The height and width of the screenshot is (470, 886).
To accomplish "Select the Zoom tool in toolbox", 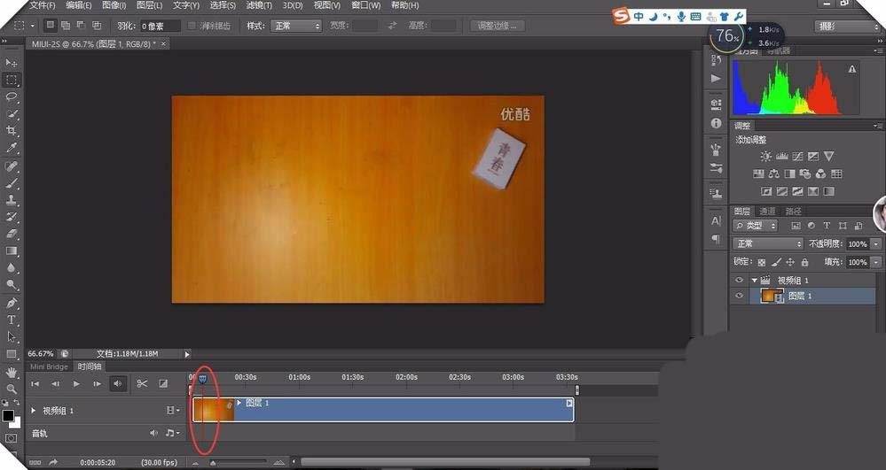I will pyautogui.click(x=12, y=389).
